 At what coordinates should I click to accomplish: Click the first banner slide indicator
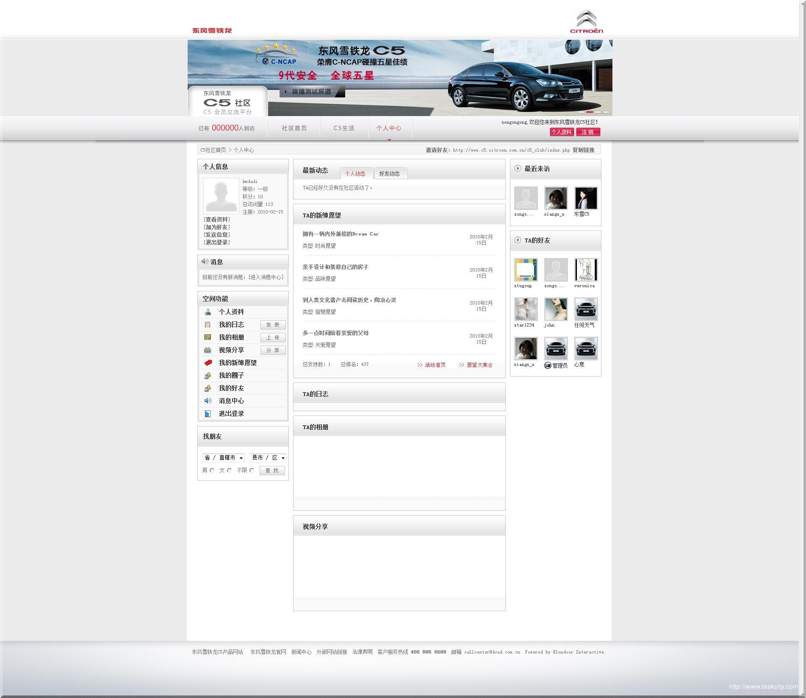point(582,112)
